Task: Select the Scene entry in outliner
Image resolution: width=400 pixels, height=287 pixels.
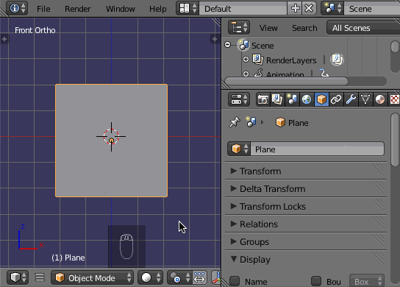Action: coord(262,46)
